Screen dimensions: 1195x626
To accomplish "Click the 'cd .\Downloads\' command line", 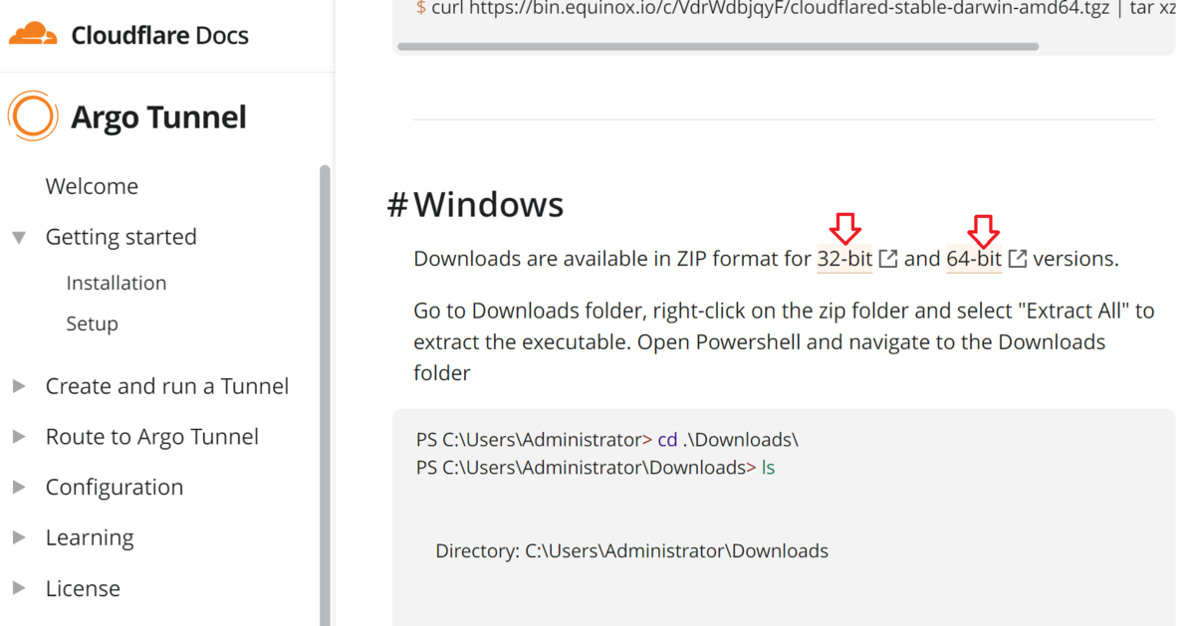I will (x=607, y=439).
